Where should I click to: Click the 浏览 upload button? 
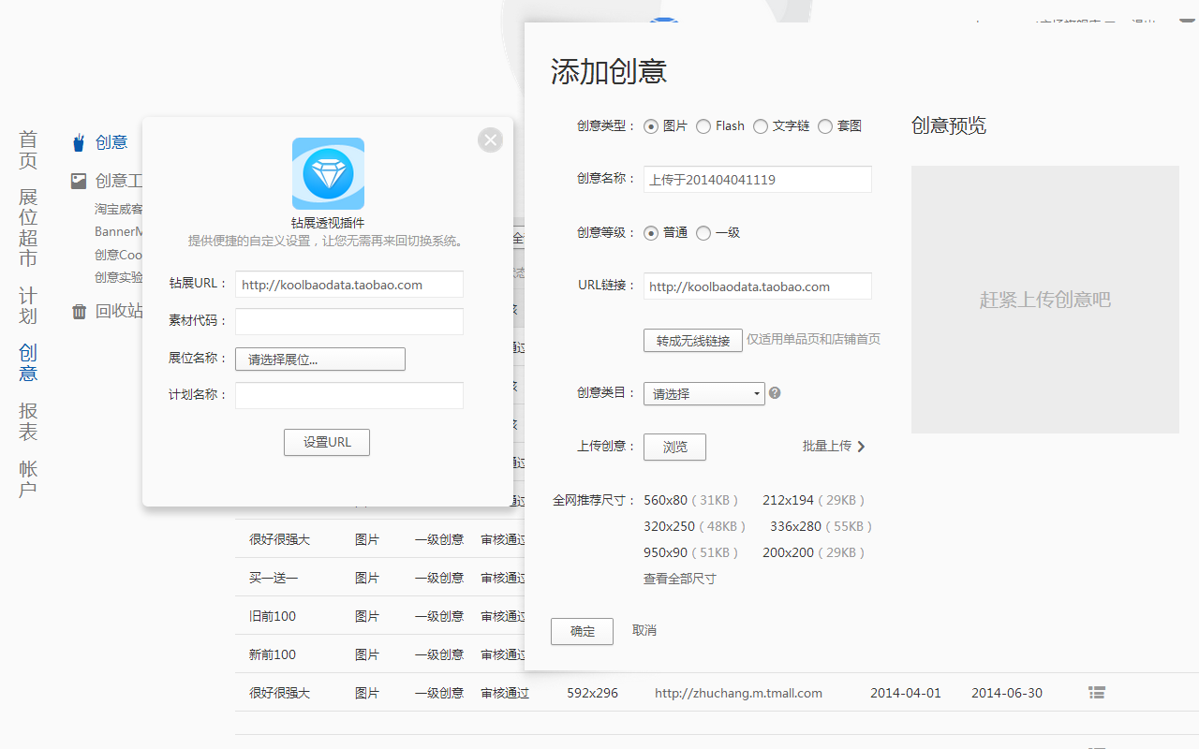click(x=674, y=447)
